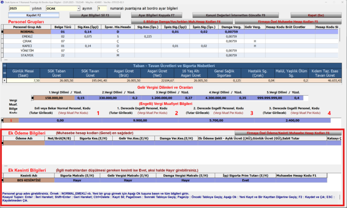Click the Kaydet F2 button
Viewport: 347px width, 208px height.
click(34, 15)
